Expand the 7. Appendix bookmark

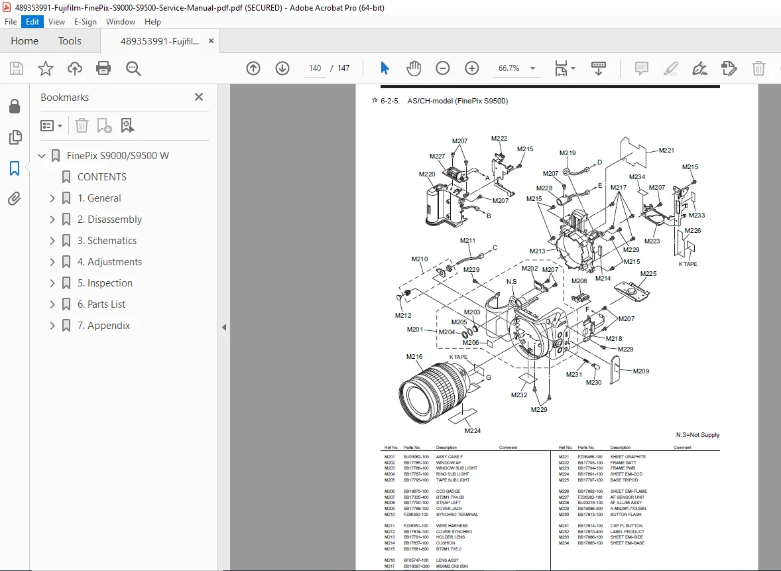(52, 326)
